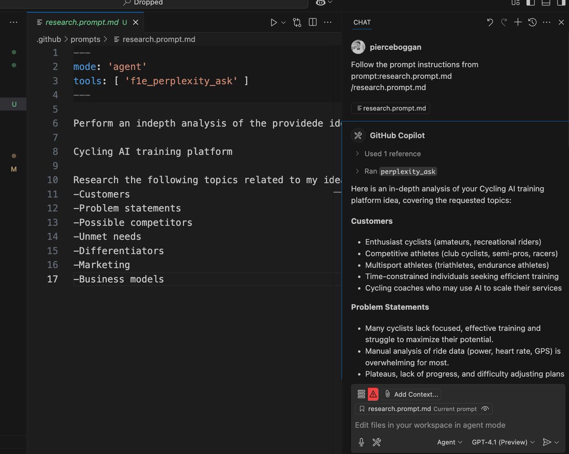Open the Copilot icon in title bar
The width and height of the screenshot is (569, 454).
[x=320, y=3]
